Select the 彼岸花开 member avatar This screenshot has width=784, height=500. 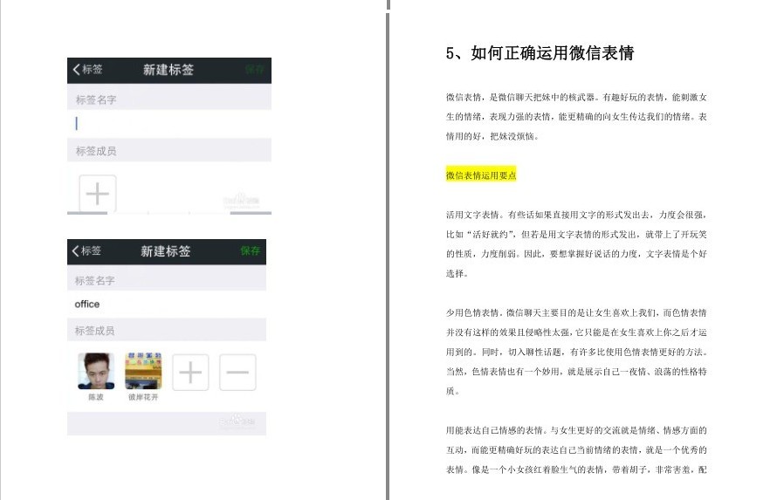click(143, 371)
